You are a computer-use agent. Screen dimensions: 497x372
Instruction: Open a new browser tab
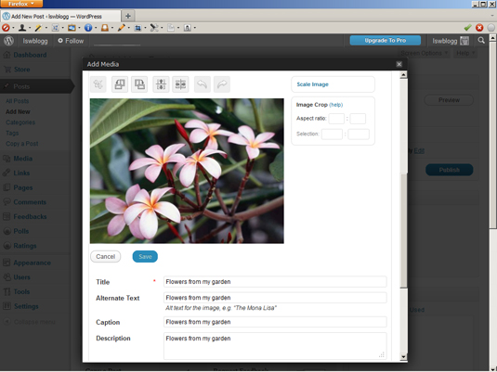click(128, 16)
